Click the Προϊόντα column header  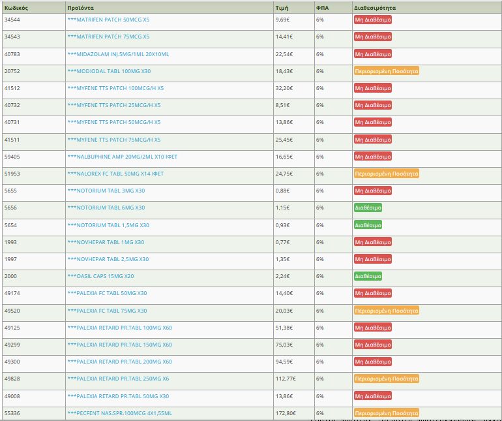[80, 7]
